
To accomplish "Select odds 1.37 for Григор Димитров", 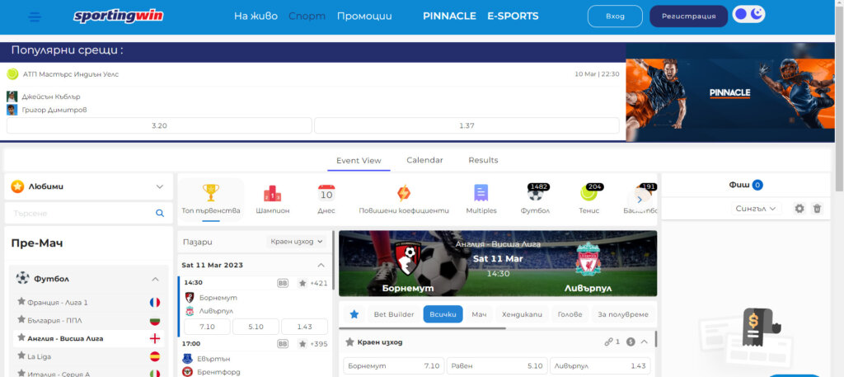I will (x=467, y=125).
